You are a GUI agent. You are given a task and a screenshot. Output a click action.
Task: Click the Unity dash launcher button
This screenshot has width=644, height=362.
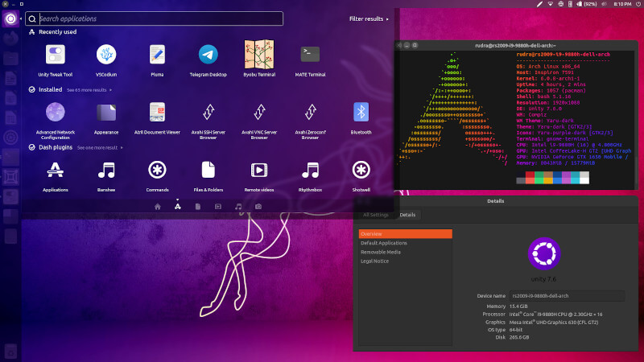[10, 19]
